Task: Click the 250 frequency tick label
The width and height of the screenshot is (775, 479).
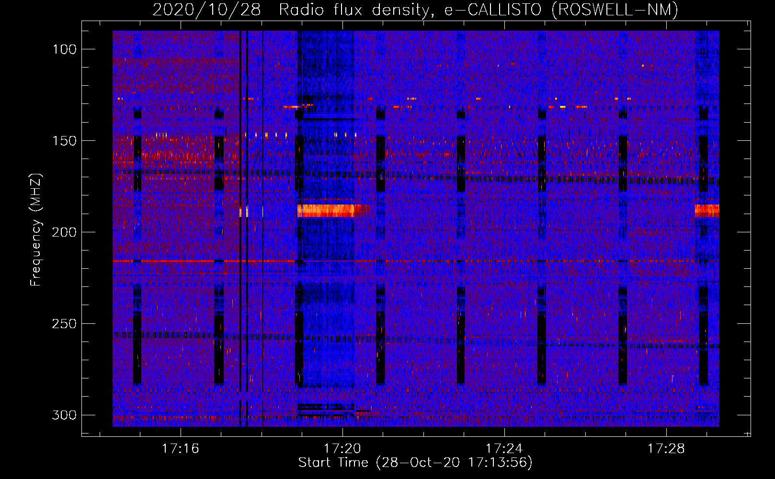Action: click(x=64, y=324)
